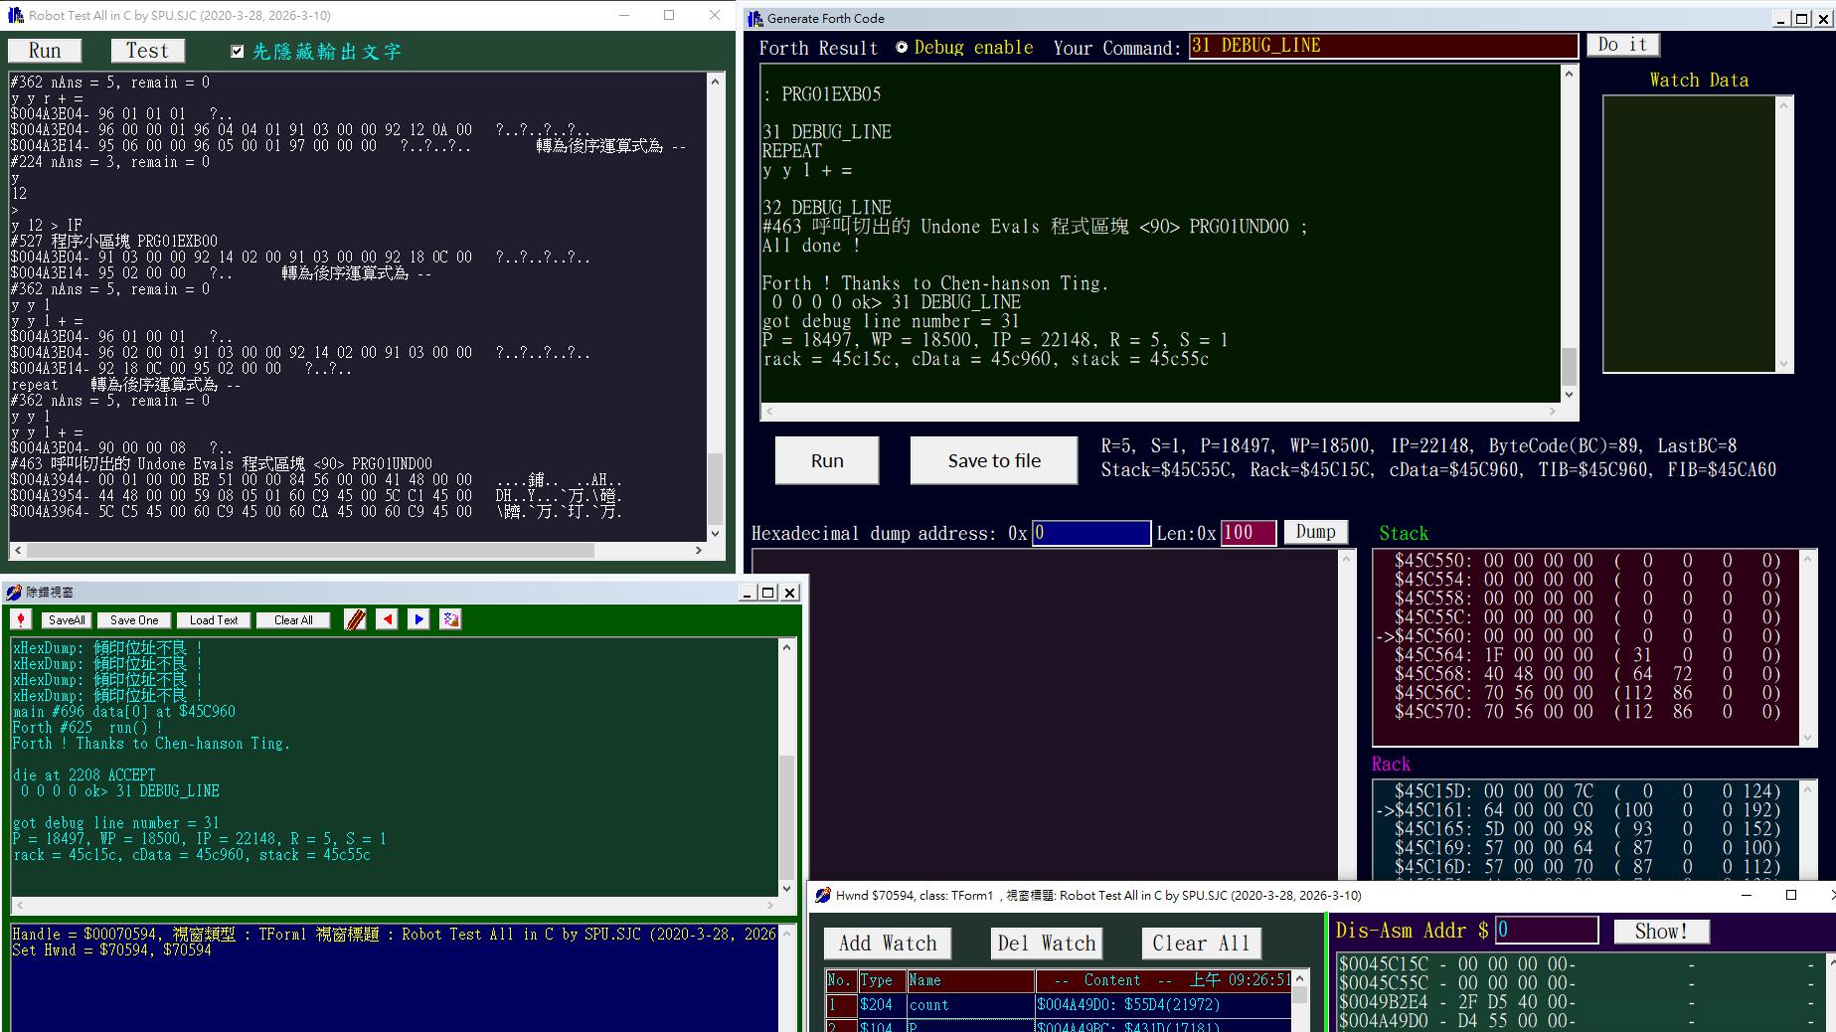Click Clear All in watch window
The height and width of the screenshot is (1032, 1836).
click(1201, 944)
